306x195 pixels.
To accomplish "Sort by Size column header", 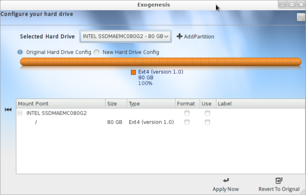I will coord(116,104).
